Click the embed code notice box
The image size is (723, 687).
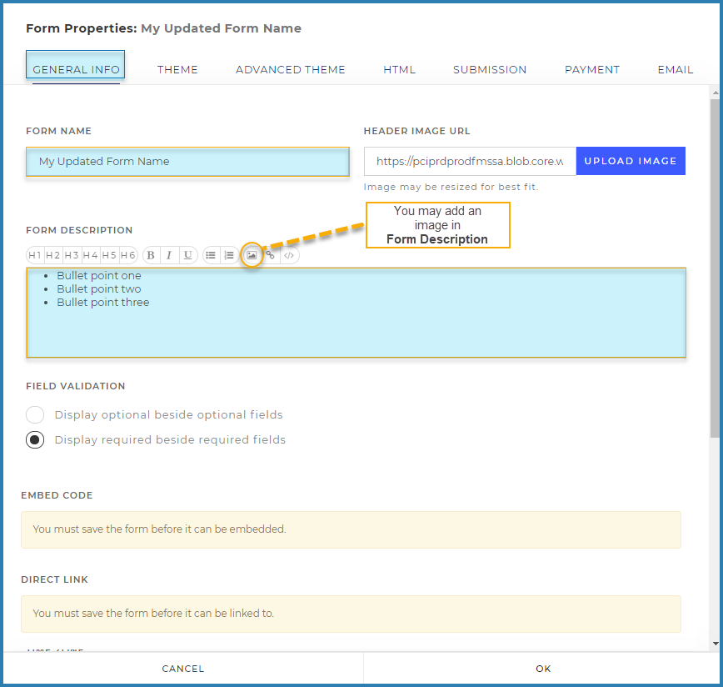[351, 529]
